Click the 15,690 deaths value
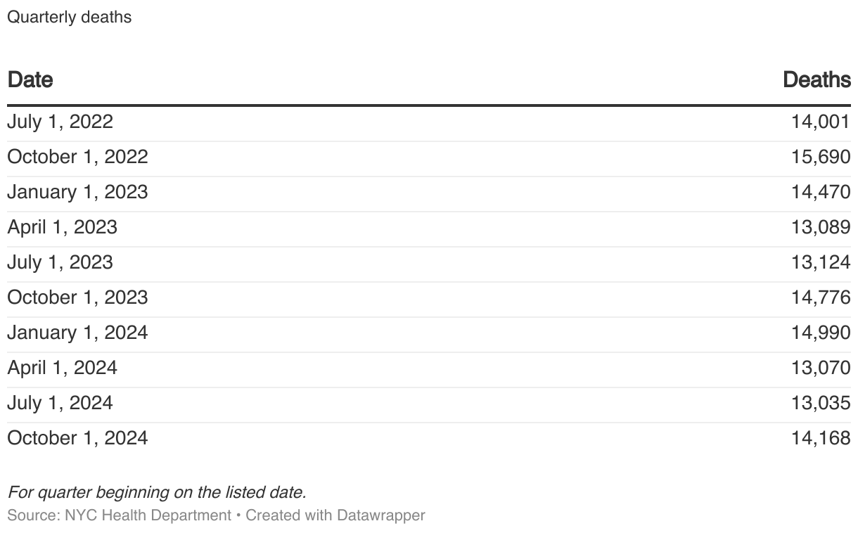858x533 pixels. point(821,157)
